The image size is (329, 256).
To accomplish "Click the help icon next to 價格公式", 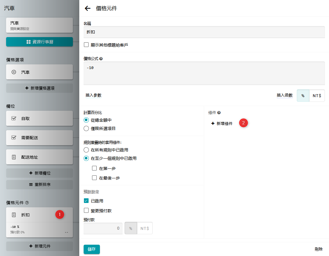I will point(101,59).
